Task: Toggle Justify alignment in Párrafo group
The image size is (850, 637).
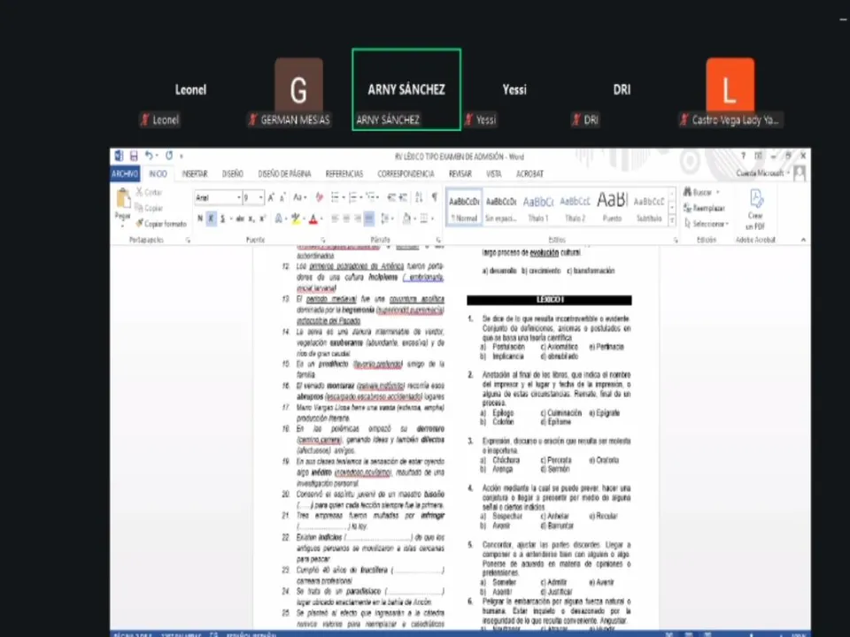Action: pos(368,219)
